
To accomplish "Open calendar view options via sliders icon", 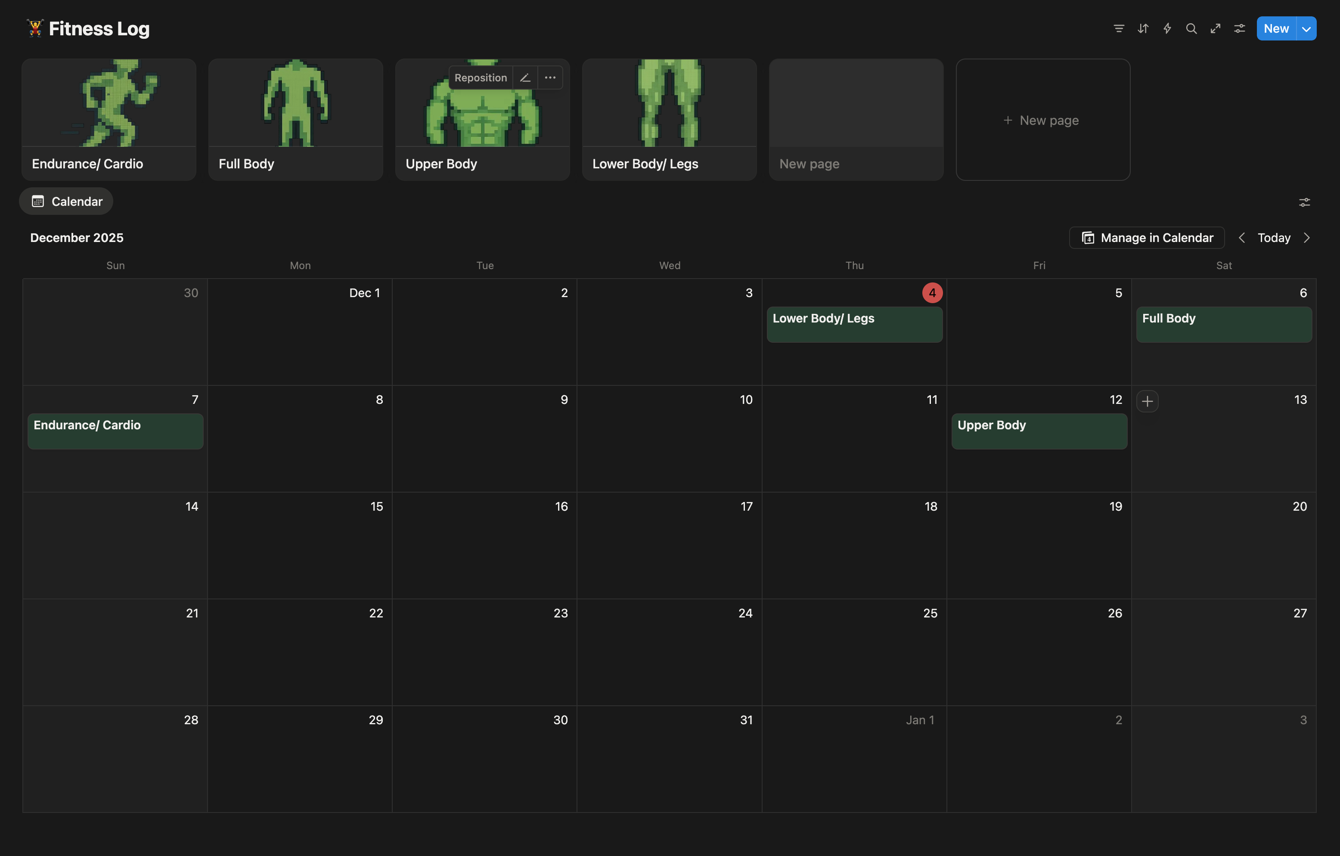I will coord(1305,202).
